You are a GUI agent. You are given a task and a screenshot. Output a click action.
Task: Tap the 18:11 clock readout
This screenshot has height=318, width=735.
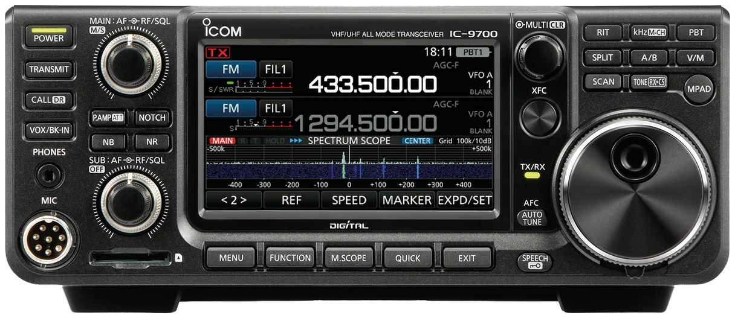(438, 52)
